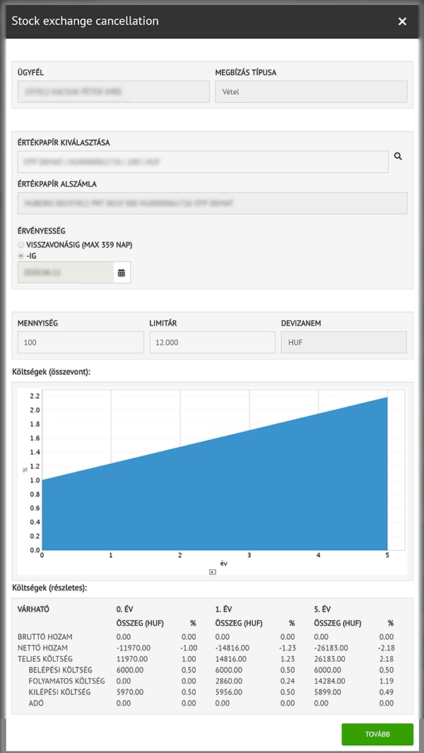Select the -IG validity radio button
Image resolution: width=424 pixels, height=753 pixels.
click(x=21, y=255)
